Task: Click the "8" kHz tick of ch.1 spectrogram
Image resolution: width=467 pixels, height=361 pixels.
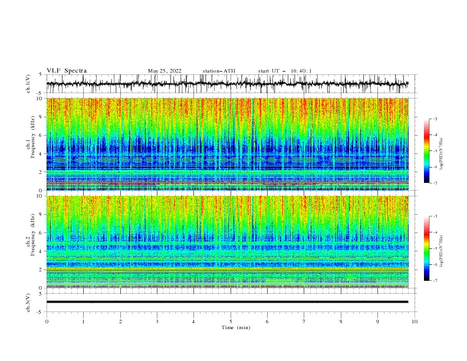Action: pos(42,117)
